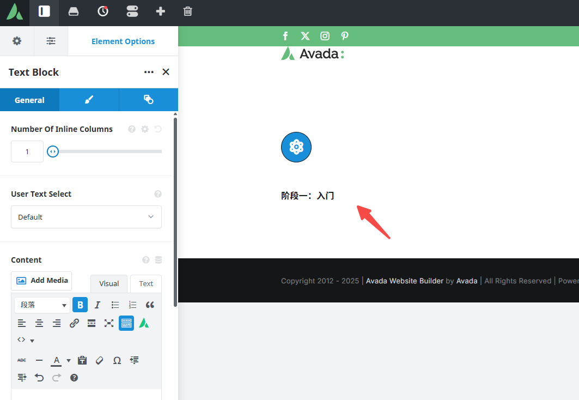Click the insert link icon in the editor toolbar

point(74,323)
